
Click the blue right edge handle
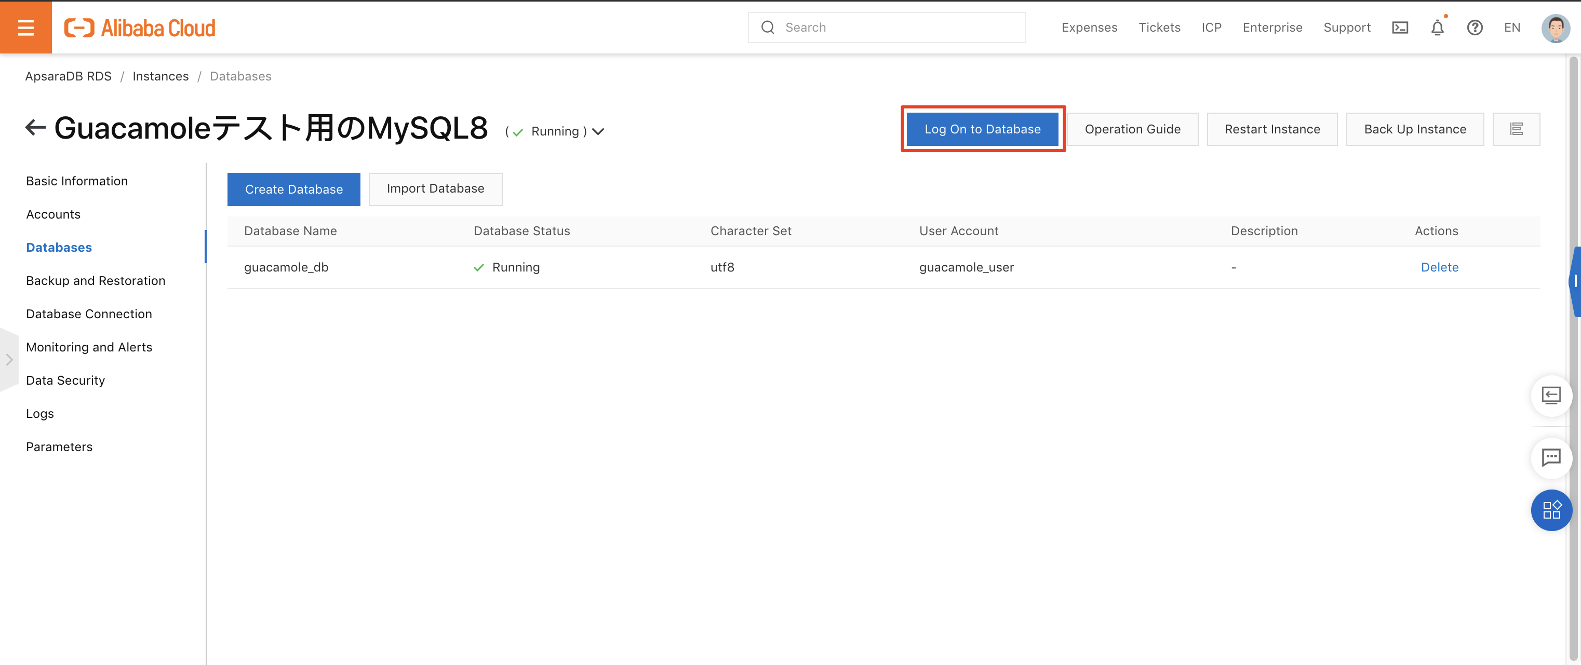pyautogui.click(x=1575, y=281)
